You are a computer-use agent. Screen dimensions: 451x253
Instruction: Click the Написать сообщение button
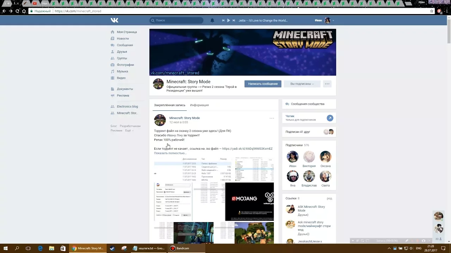click(263, 84)
